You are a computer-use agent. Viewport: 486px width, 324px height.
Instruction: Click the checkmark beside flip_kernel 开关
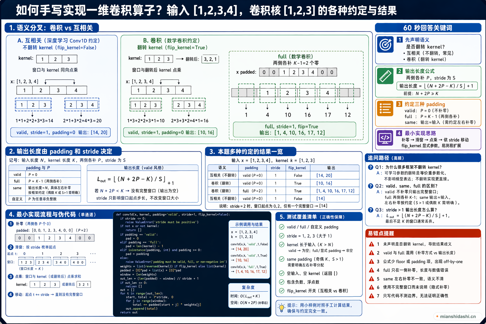(281, 291)
